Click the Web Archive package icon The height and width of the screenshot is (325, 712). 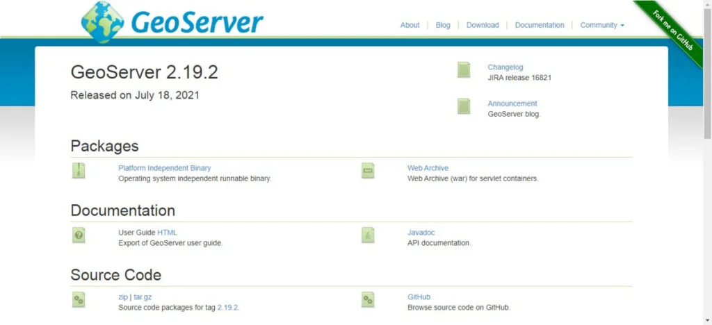tap(368, 170)
